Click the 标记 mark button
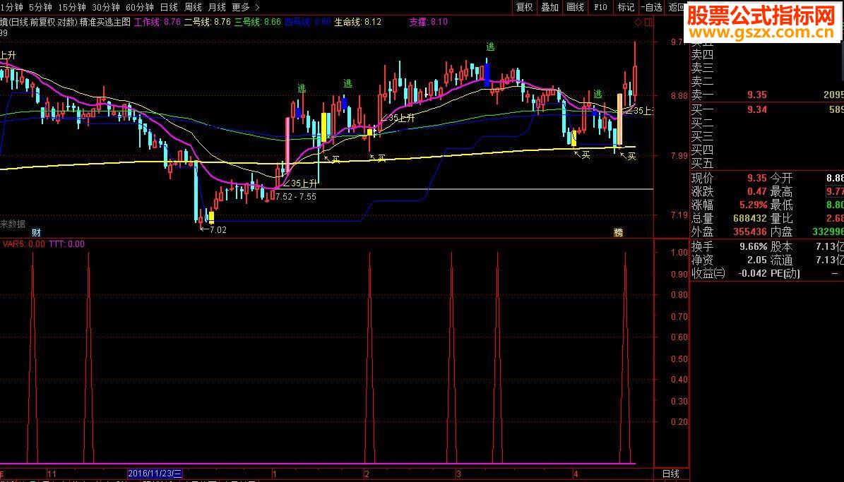844x482 pixels. pyautogui.click(x=626, y=7)
